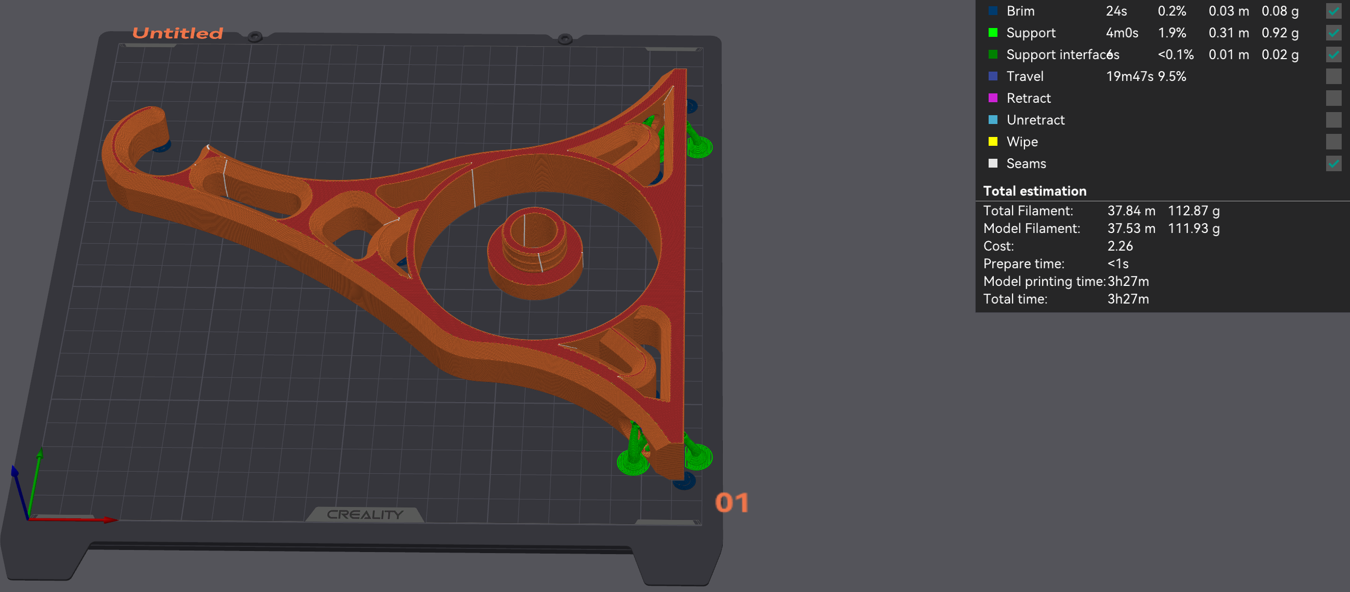Click the 'Cost:' row label
Image resolution: width=1350 pixels, height=592 pixels.
pos(998,246)
